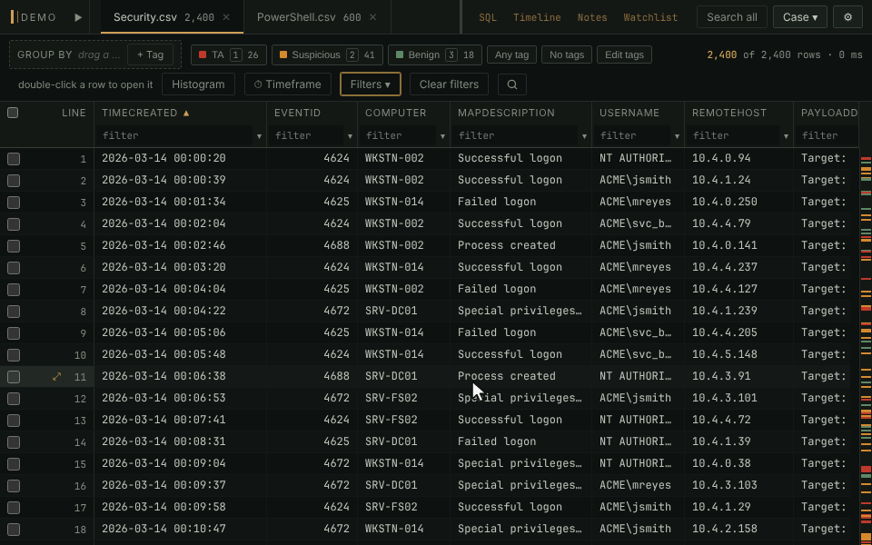
Task: Open Username column filter dropdown arrow
Action: click(x=677, y=136)
